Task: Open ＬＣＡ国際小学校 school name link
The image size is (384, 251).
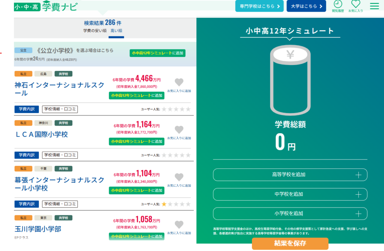Action: pos(41,134)
